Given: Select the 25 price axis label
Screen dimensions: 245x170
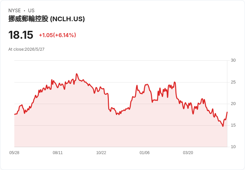Looking at the screenshot, I should 233,82.
